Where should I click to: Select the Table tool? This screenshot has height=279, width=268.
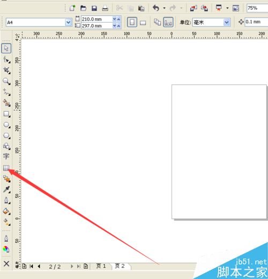6,168
